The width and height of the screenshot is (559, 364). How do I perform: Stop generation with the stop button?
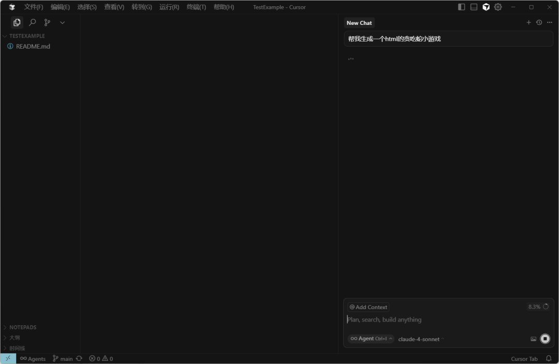(545, 339)
